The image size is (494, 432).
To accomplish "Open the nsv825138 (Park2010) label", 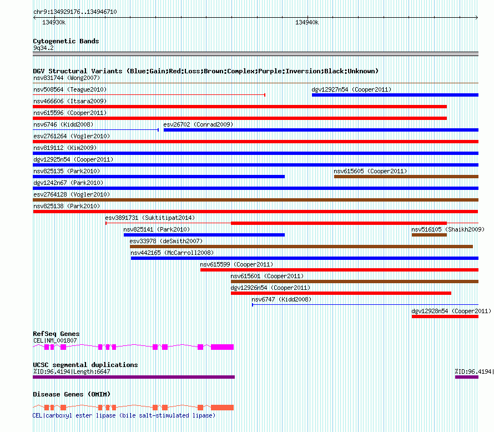I will click(x=67, y=206).
